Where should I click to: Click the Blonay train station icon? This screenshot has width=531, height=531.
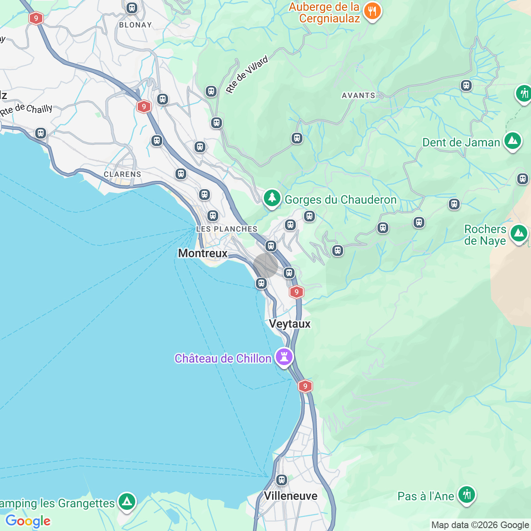point(132,7)
